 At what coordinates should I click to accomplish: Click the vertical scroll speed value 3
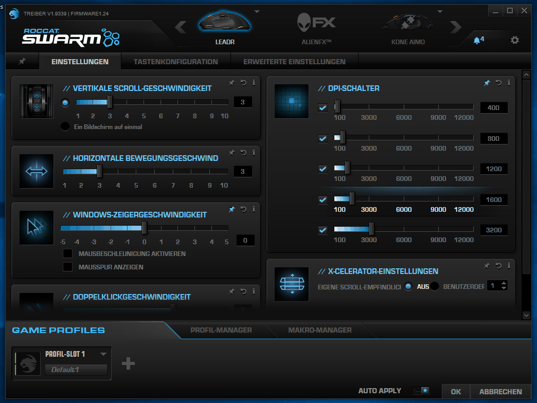243,102
